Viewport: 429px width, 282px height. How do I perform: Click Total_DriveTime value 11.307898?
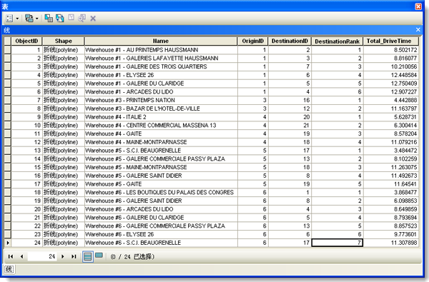(x=391, y=243)
